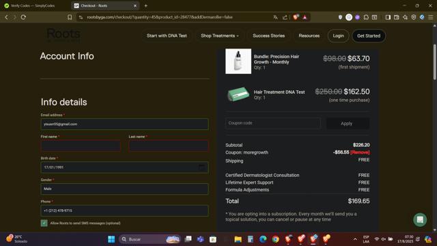
Task: Go to Success Stories
Action: tap(268, 36)
